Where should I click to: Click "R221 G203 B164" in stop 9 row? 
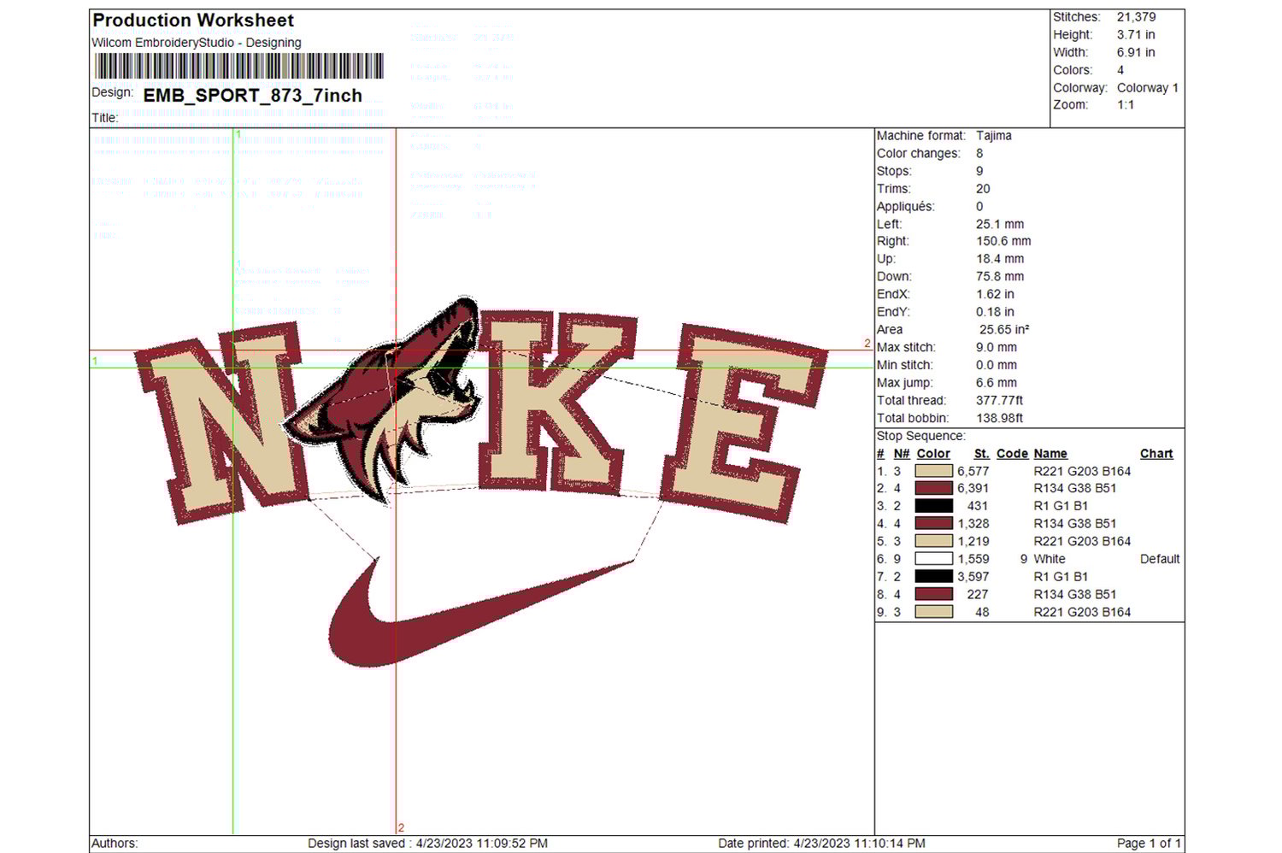[1082, 612]
